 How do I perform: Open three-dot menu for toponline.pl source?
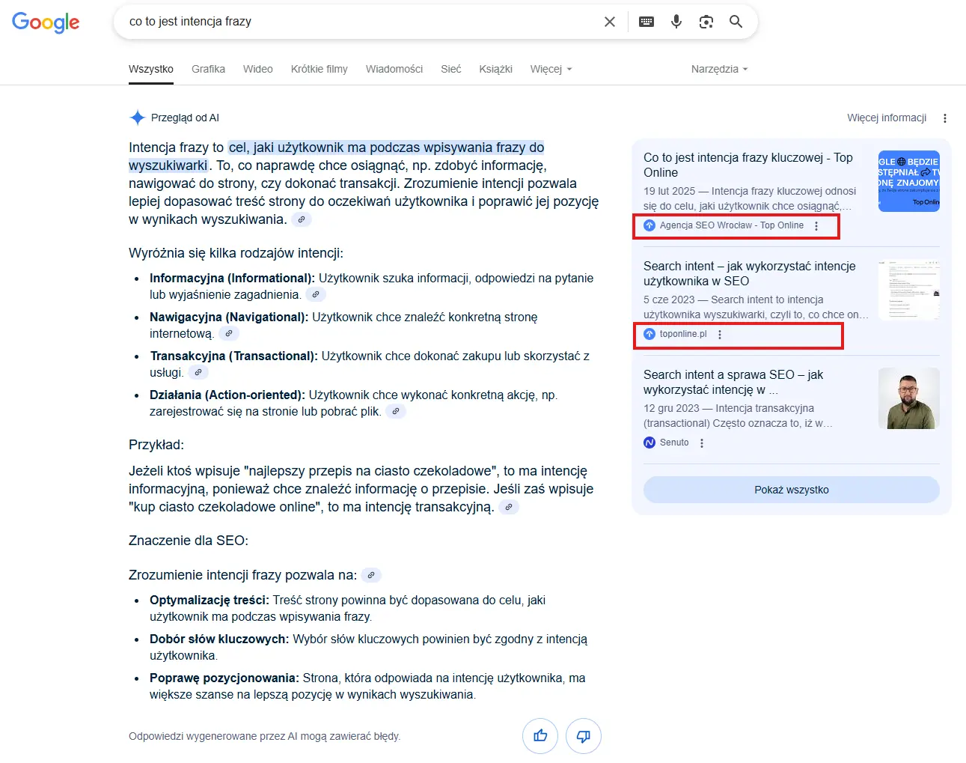click(x=720, y=335)
